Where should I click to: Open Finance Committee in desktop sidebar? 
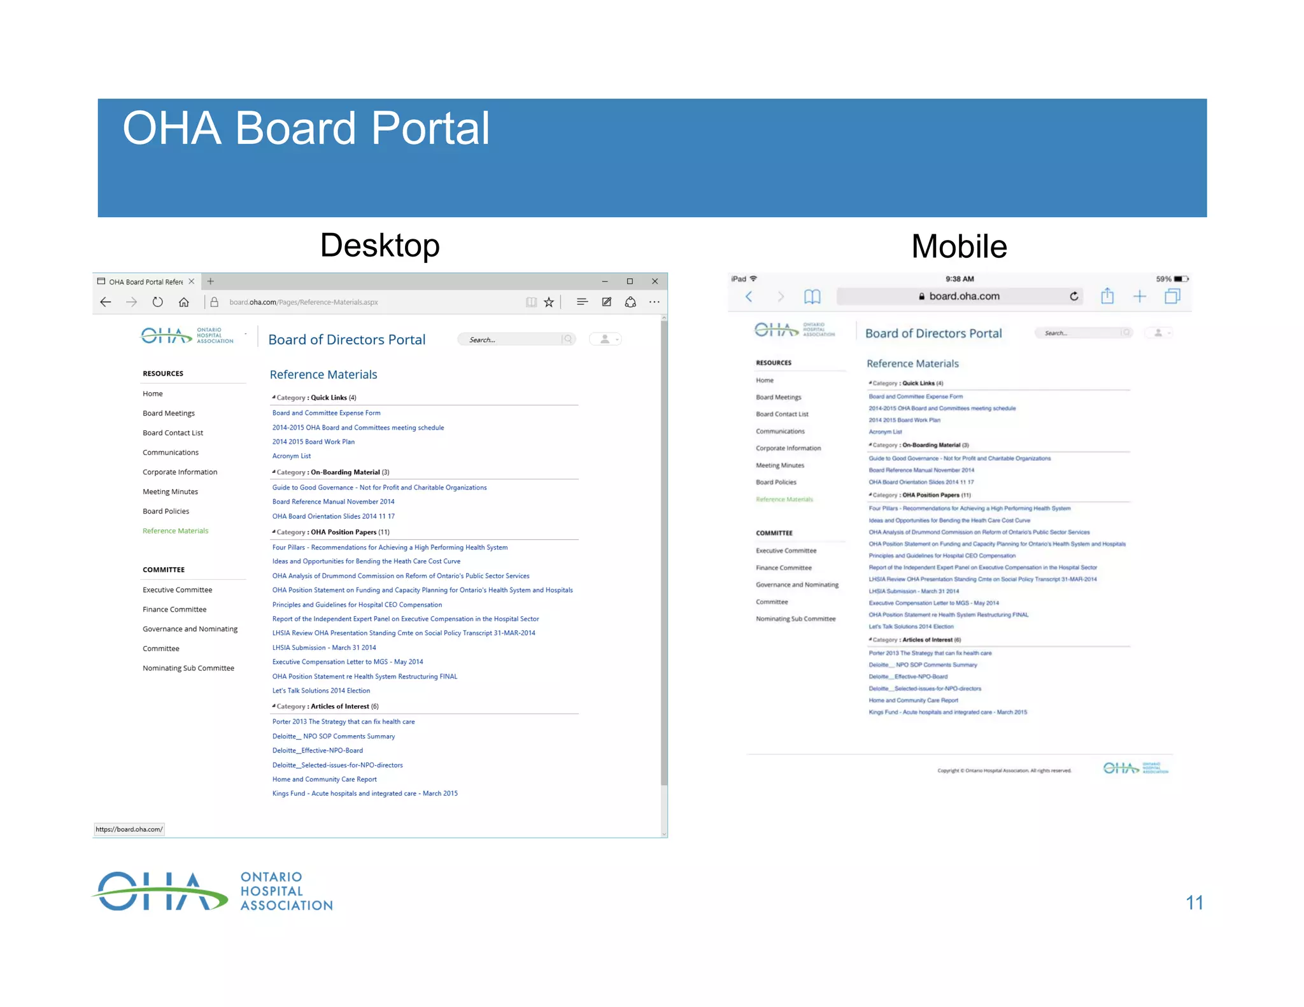point(174,610)
